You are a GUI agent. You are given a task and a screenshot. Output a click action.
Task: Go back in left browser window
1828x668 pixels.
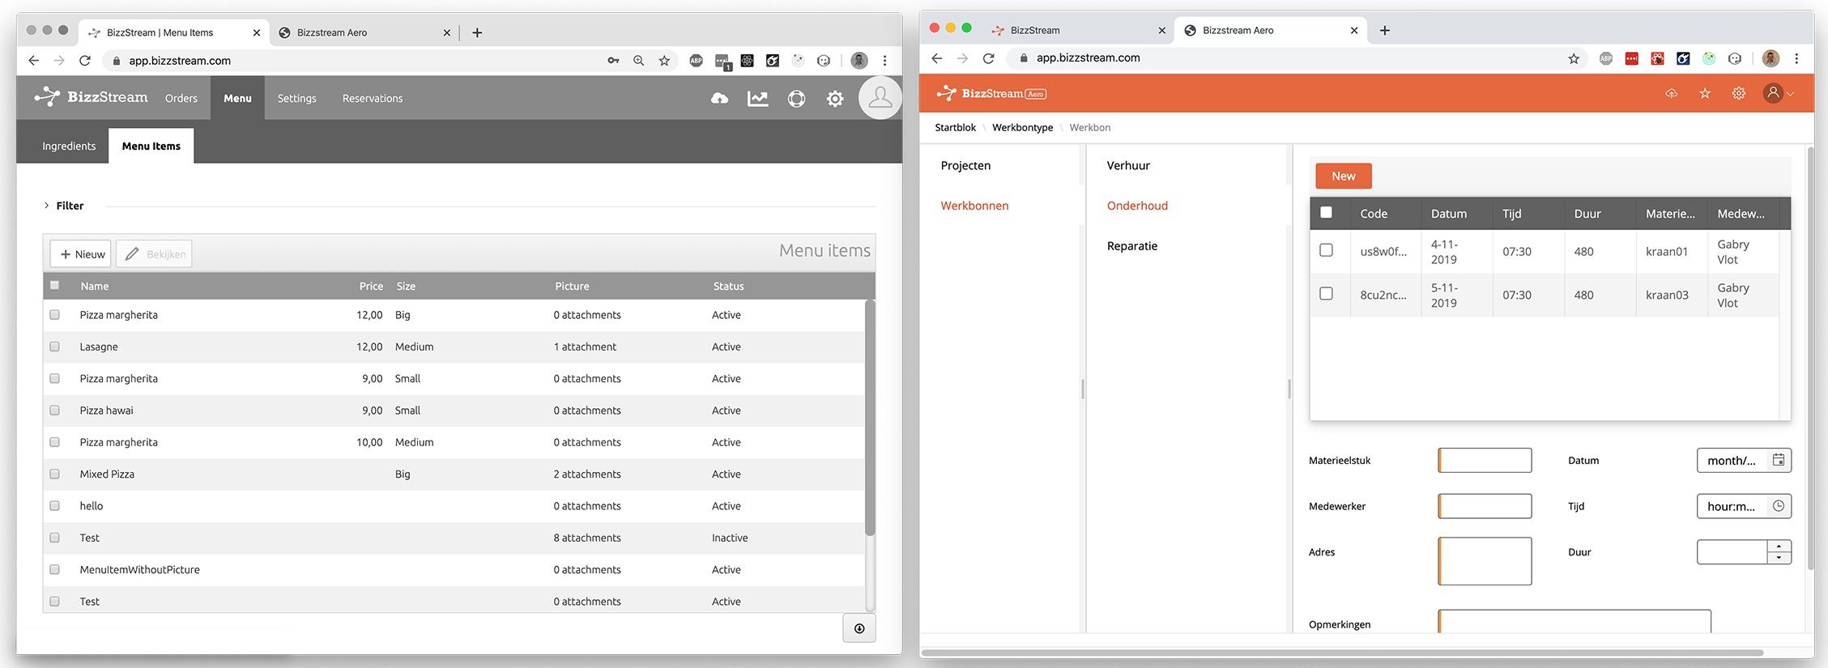(33, 61)
